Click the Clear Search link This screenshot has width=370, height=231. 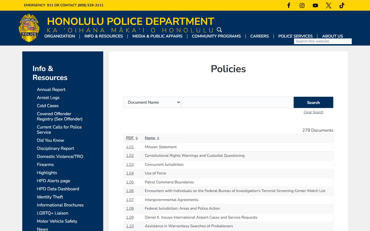coord(313,112)
